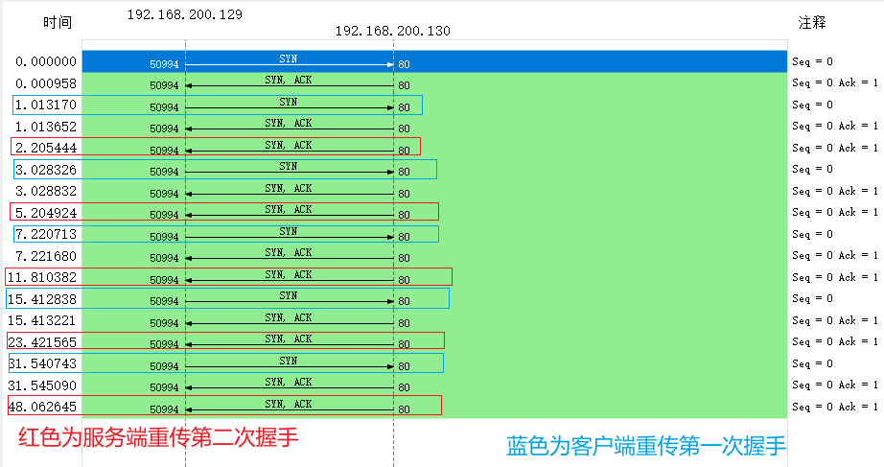Click the Seq = 0 Ack = 1 comment in the 0.000958 row
The height and width of the screenshot is (467, 884).
pos(835,82)
